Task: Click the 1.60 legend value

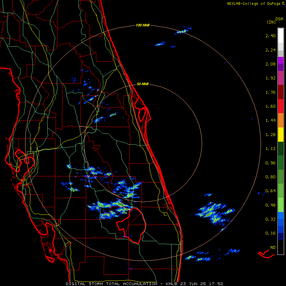Action: 270,106
